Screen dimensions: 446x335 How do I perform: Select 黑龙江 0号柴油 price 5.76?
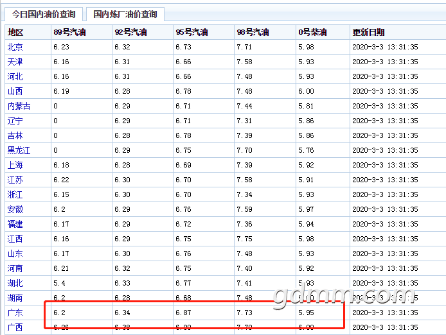(x=306, y=150)
